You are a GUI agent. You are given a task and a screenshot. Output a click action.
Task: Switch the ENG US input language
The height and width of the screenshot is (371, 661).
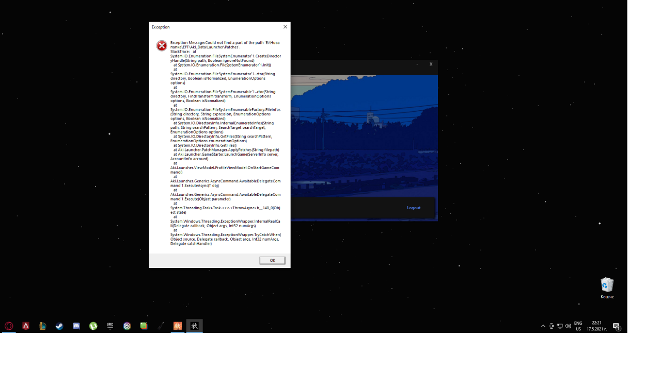pos(578,326)
